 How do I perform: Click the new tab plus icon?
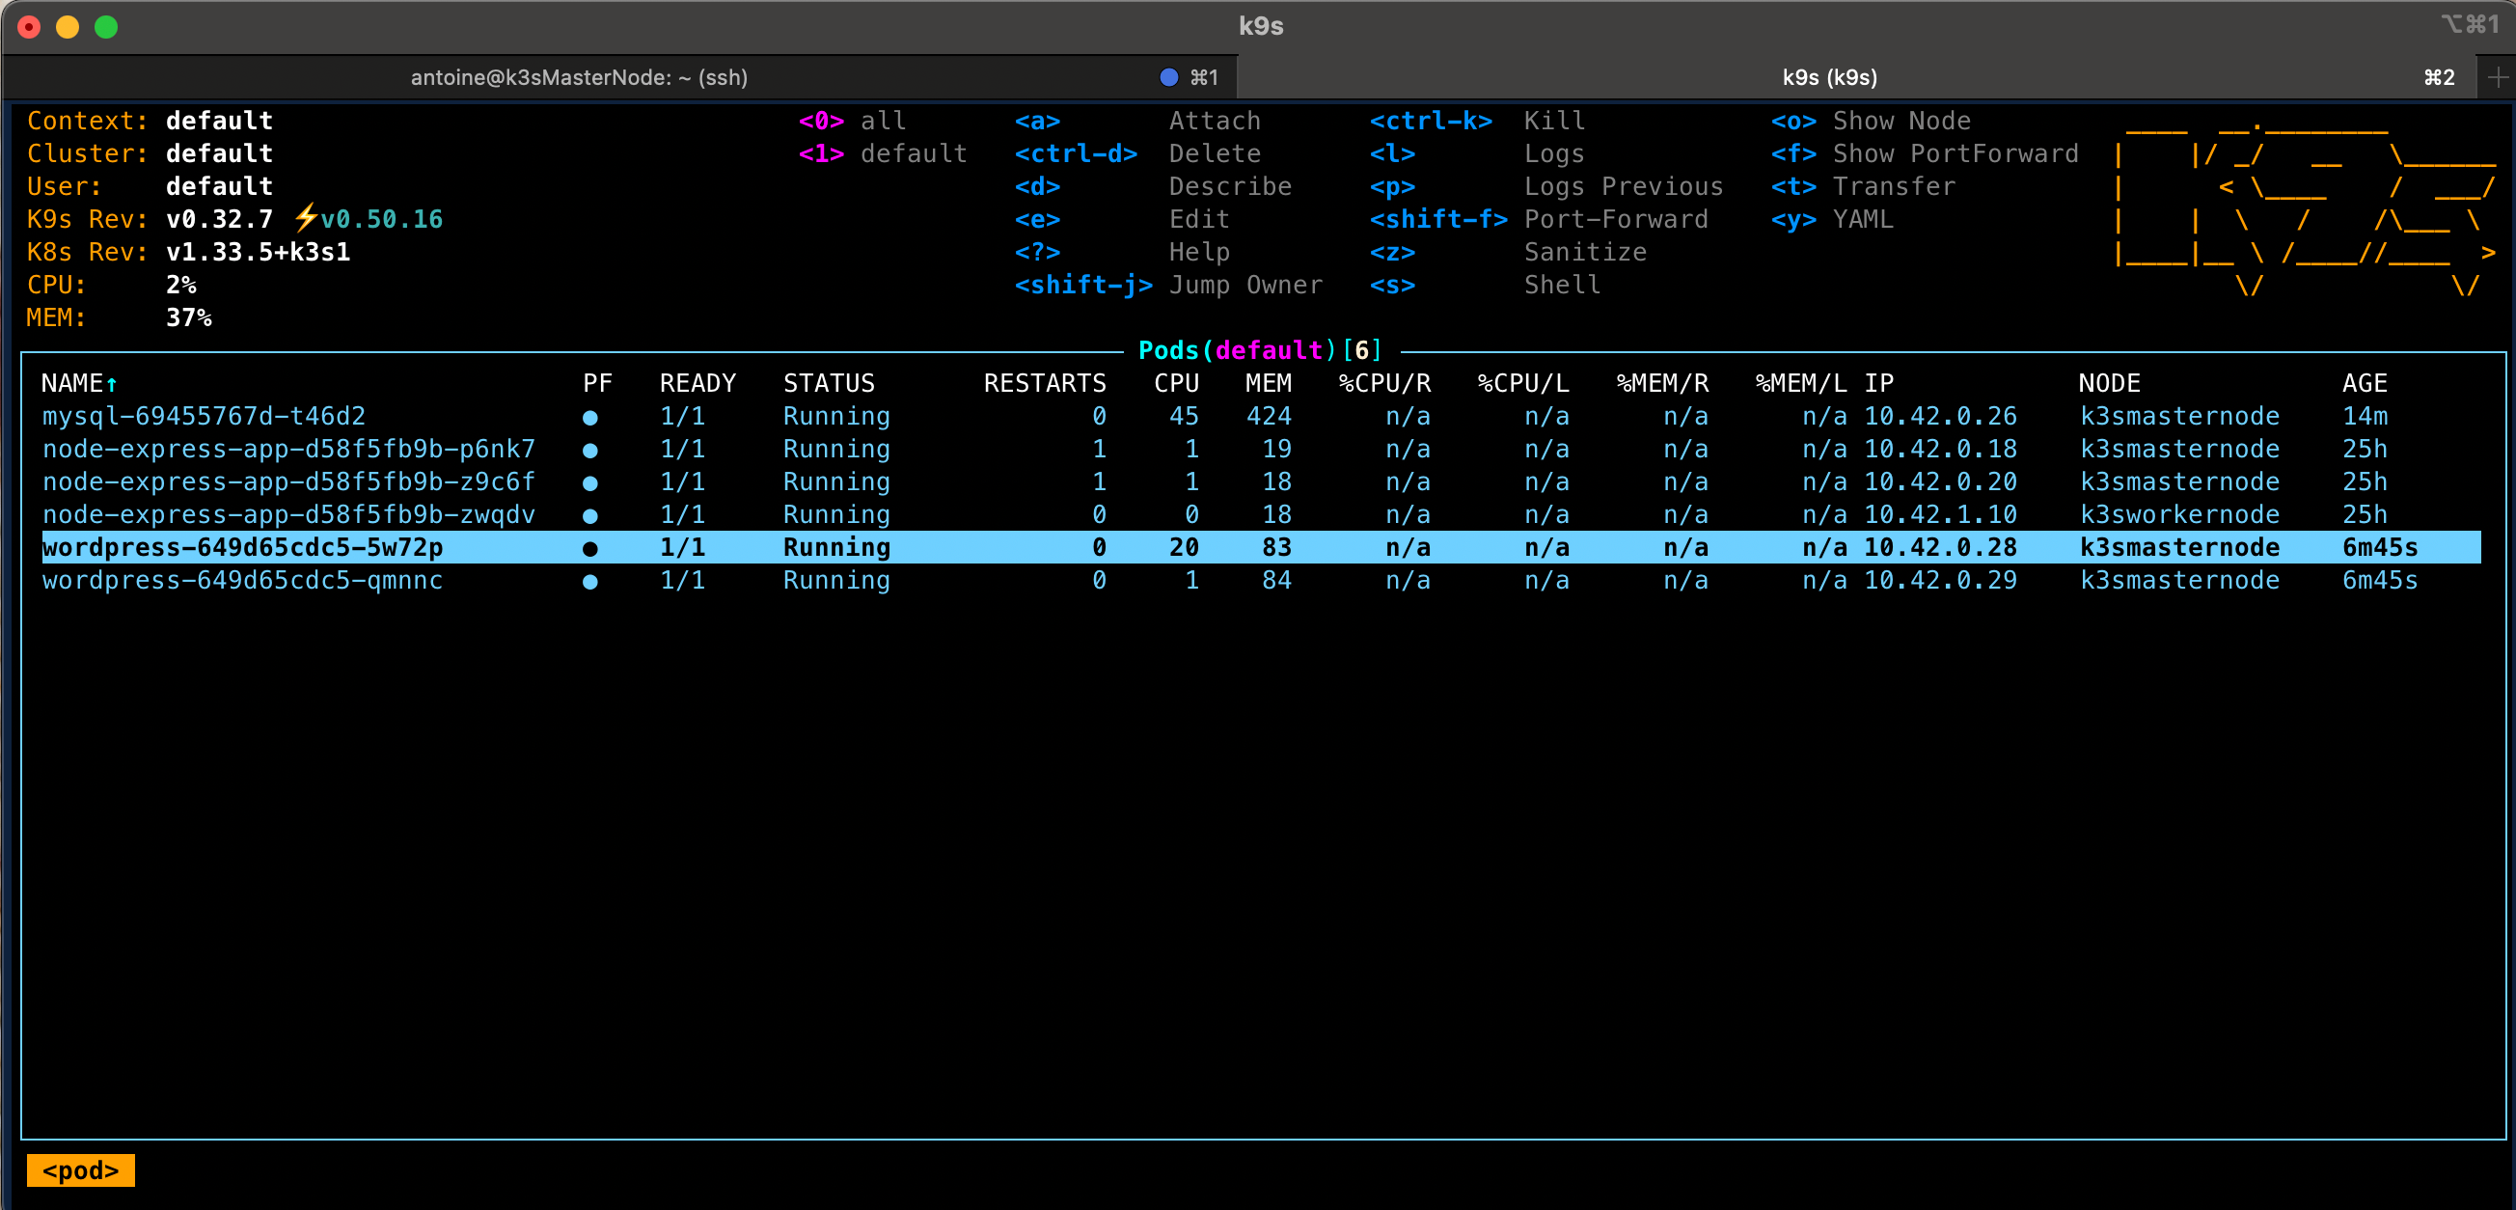coord(2498,77)
